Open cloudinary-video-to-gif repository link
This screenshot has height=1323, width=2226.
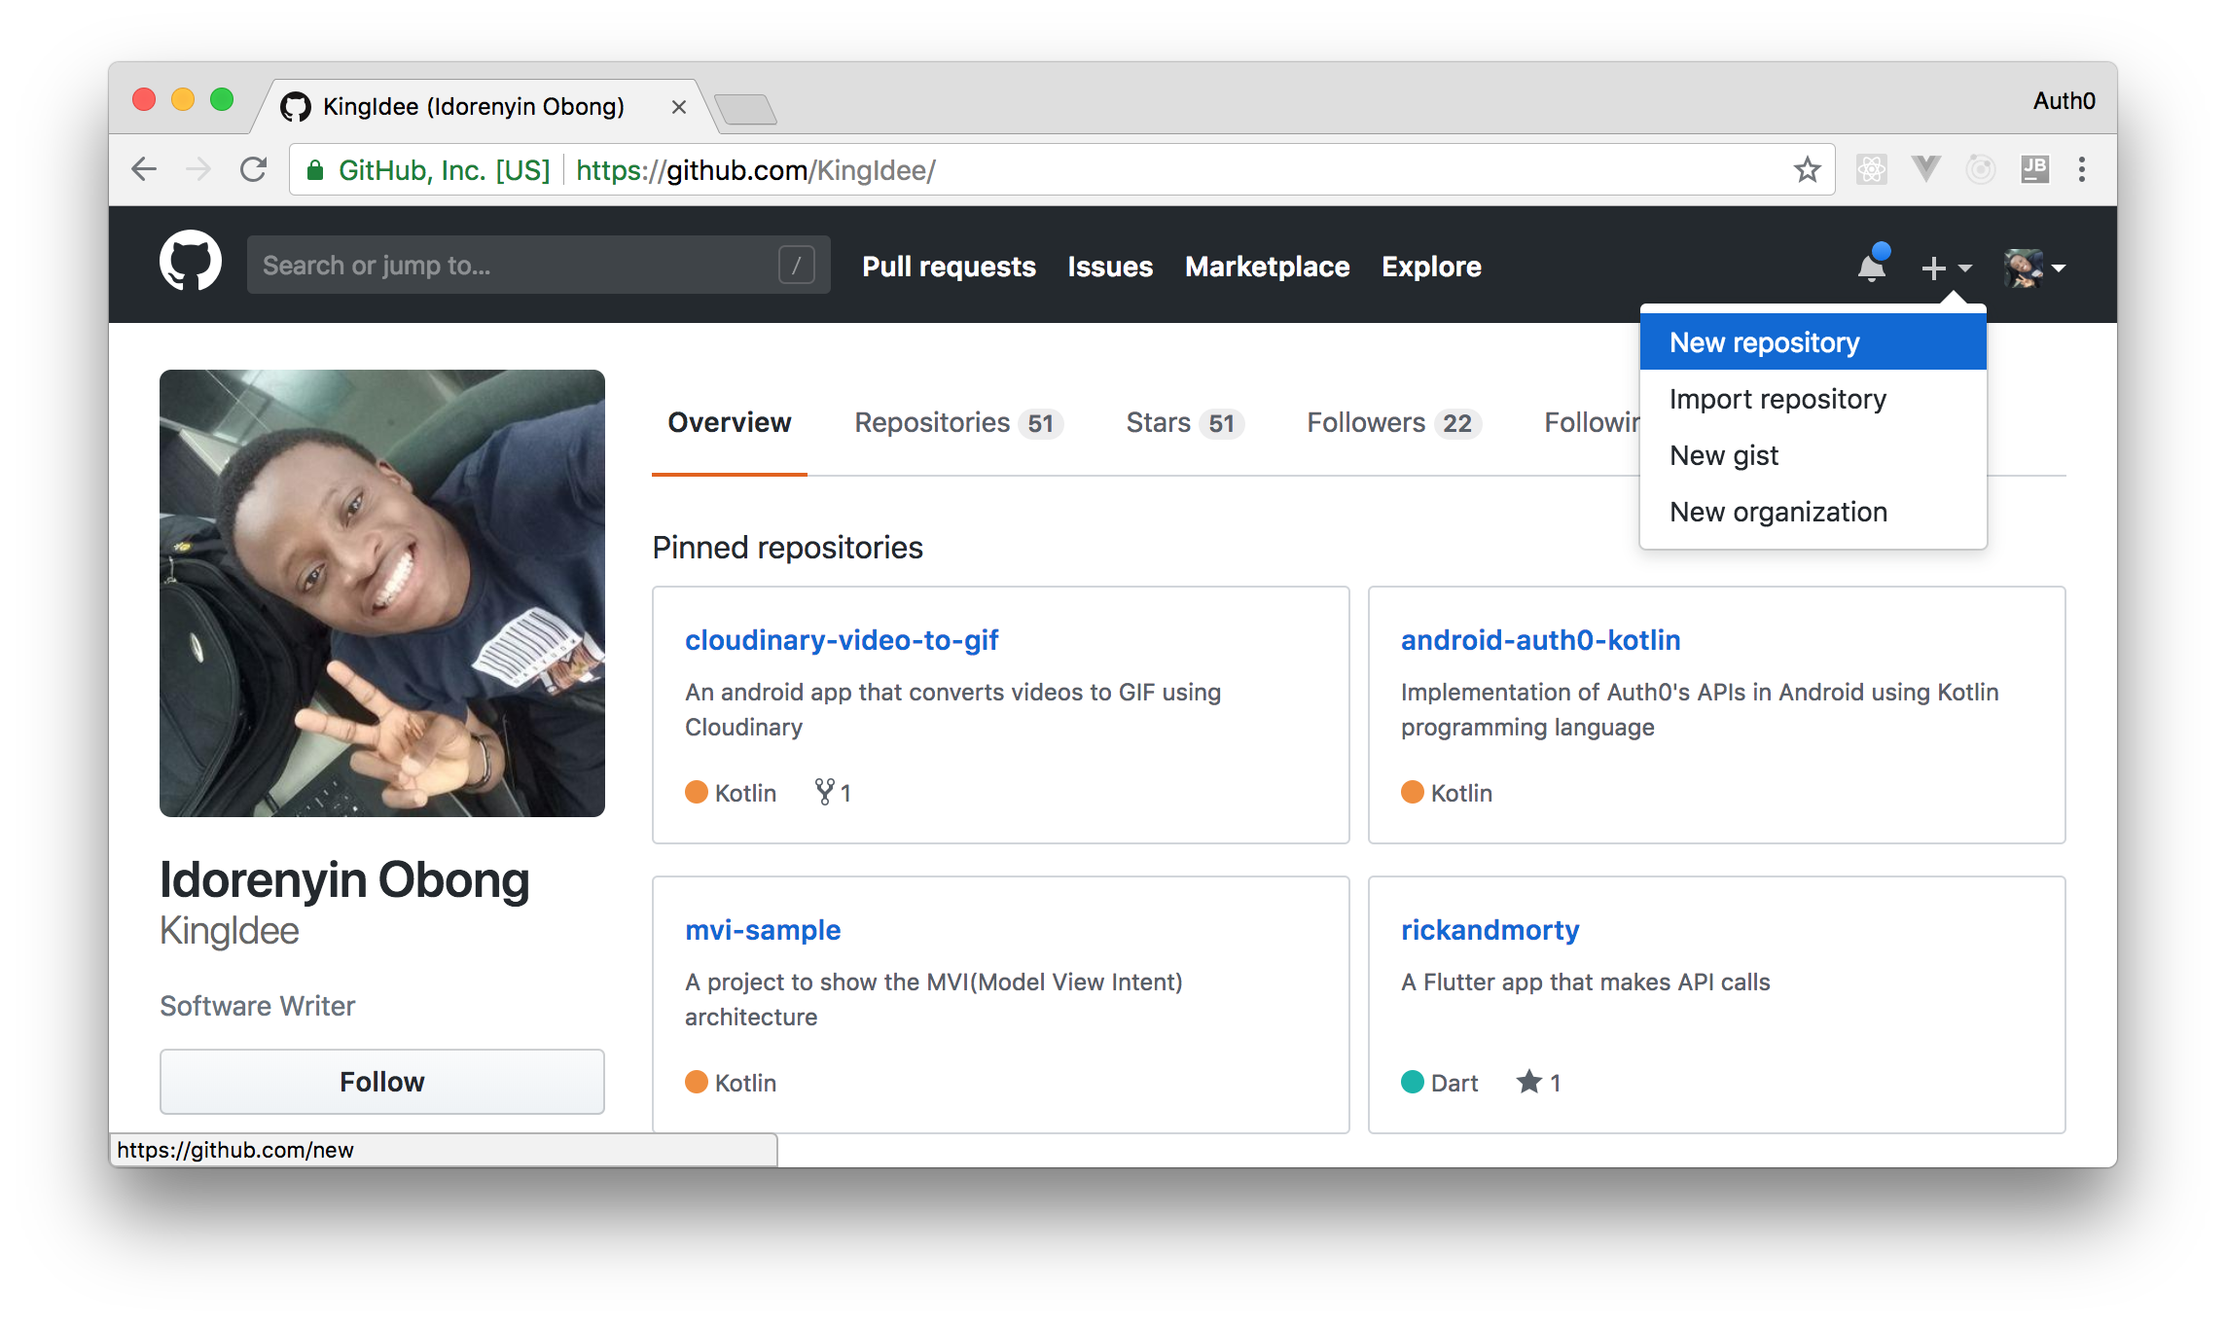tap(842, 640)
